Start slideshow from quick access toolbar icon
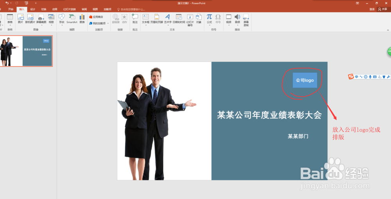 pos(27,3)
